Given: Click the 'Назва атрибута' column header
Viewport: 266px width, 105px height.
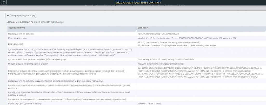Looking at the screenshot, I should point(17,28).
